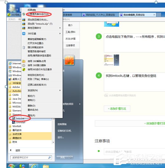Screen dimensions: 165x168
Task: Click step 3 screenshot thumbnail
Action: click(112, 60)
